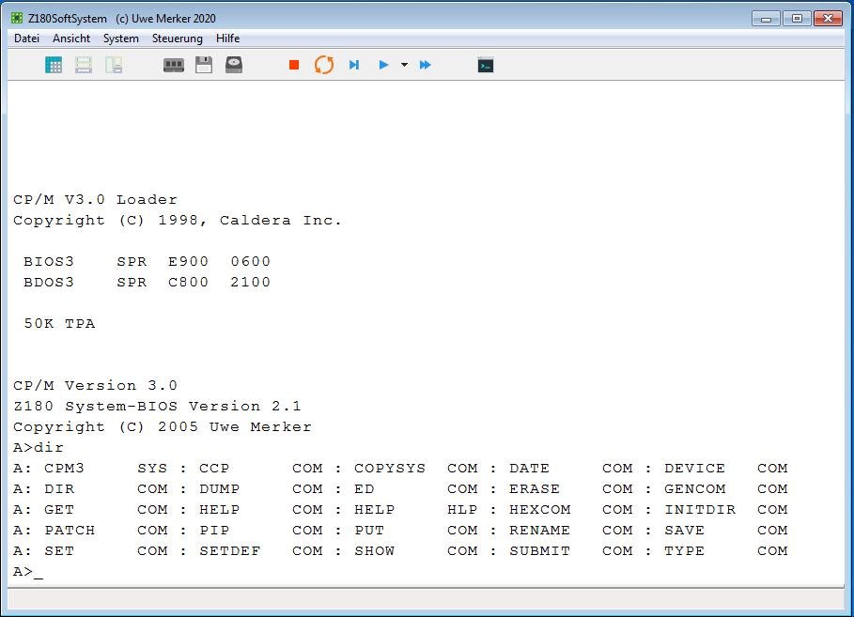Open the teal grid view icon in toolbar
The width and height of the screenshot is (854, 617).
click(54, 66)
